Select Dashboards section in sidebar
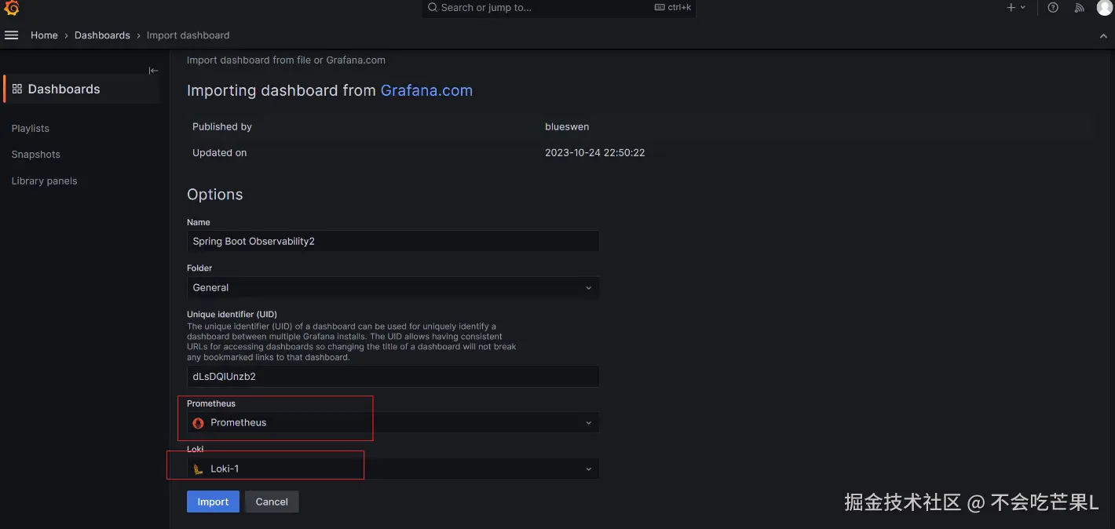Screen dimensions: 1115x529 click(x=82, y=89)
